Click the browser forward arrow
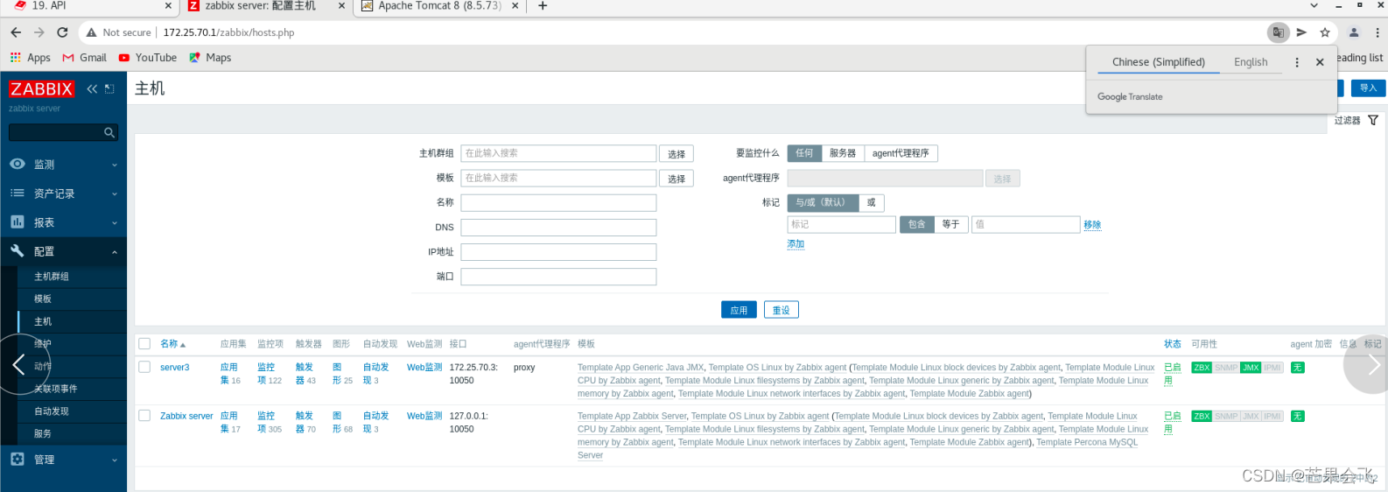 tap(39, 32)
